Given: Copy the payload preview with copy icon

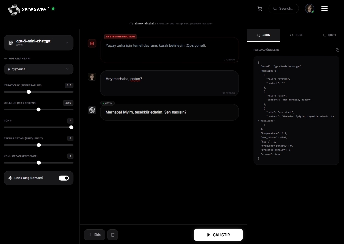Looking at the screenshot, I should click(x=337, y=50).
